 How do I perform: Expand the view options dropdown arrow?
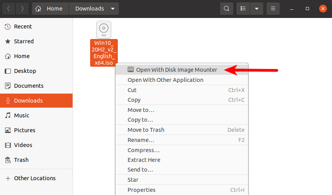(x=256, y=9)
